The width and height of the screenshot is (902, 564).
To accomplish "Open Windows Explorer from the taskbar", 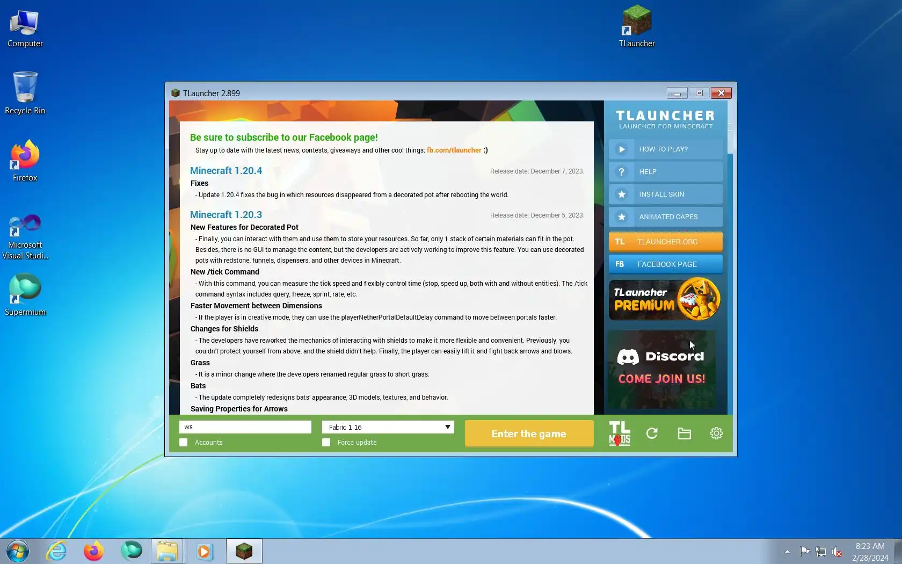I will (167, 551).
